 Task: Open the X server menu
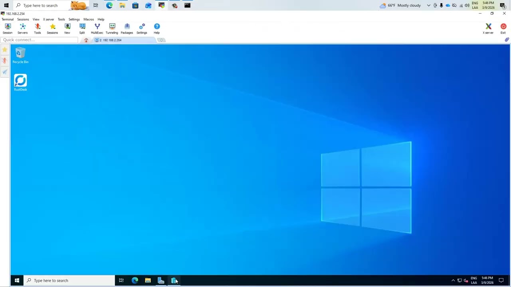(x=48, y=19)
